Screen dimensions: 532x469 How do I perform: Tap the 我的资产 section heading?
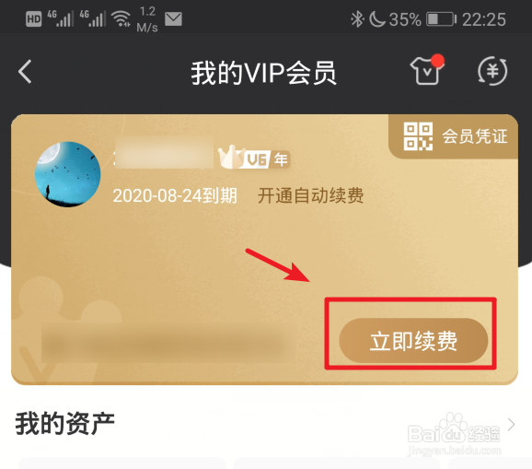[64, 423]
